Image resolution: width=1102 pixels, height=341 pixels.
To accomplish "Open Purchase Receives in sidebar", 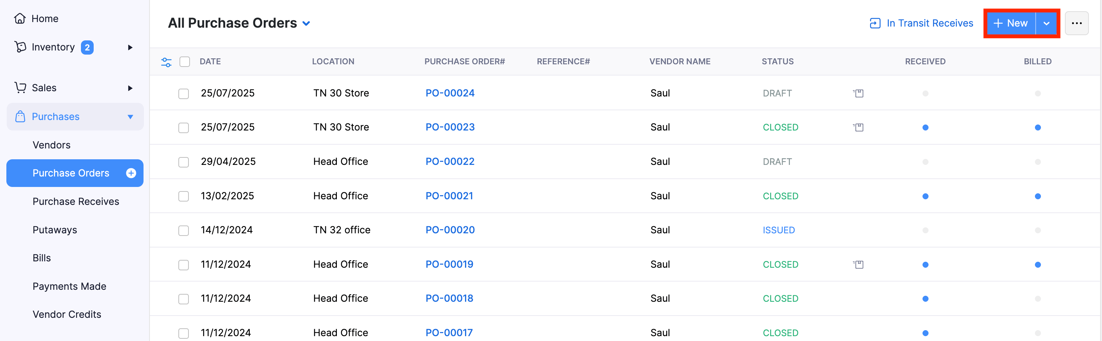I will point(76,202).
